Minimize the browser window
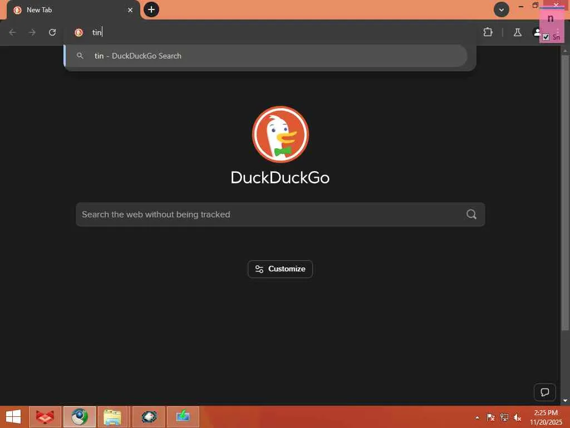Image resolution: width=570 pixels, height=428 pixels. pyautogui.click(x=521, y=6)
